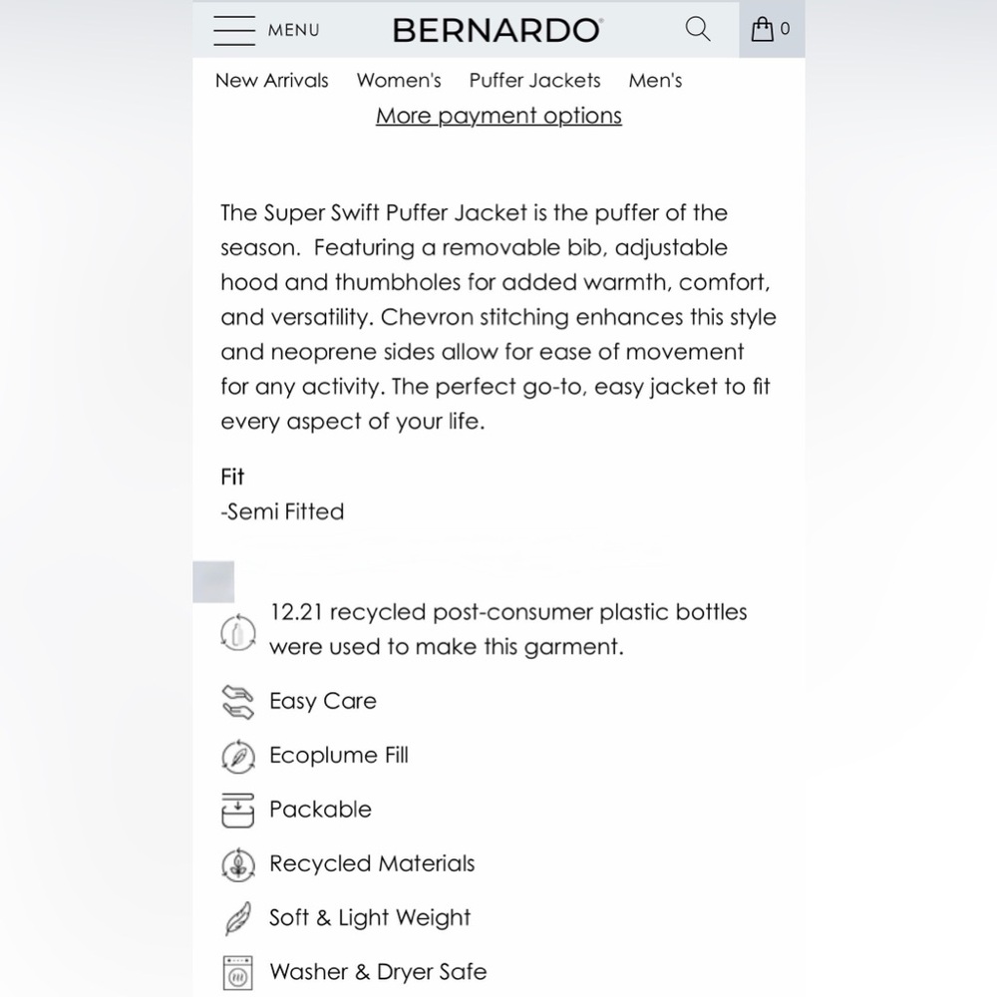997x997 pixels.
Task: Open the Women's category
Action: pos(399,81)
